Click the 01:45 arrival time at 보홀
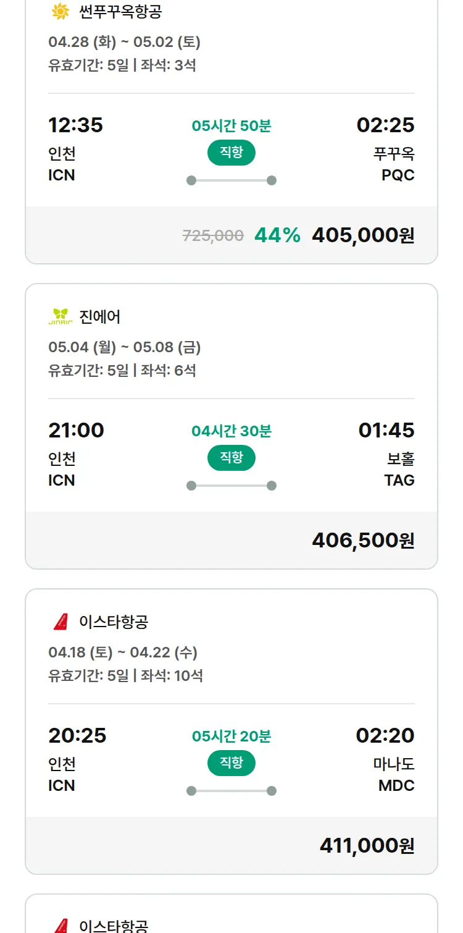The width and height of the screenshot is (463, 933). pos(386,430)
